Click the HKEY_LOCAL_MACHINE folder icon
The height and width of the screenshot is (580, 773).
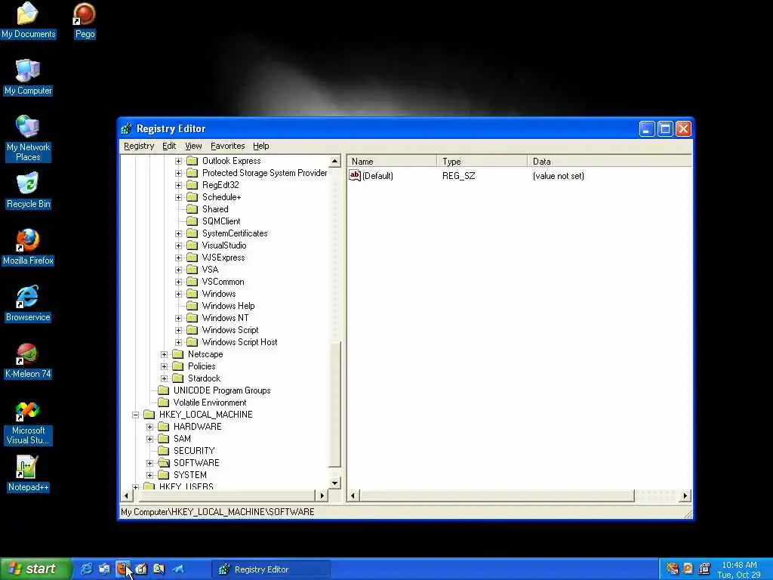click(x=149, y=415)
